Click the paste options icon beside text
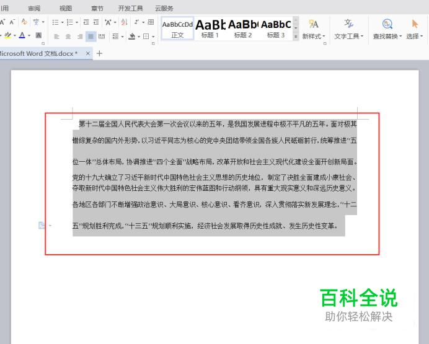429x344 pixels. point(42,226)
